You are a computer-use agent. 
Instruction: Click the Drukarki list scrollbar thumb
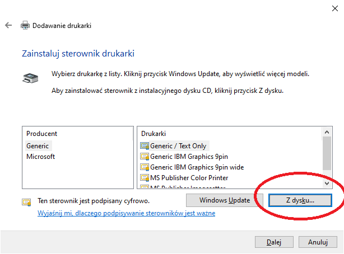pos(327,153)
